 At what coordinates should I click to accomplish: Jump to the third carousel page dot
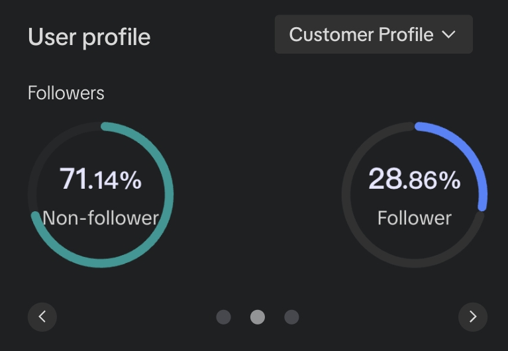291,317
